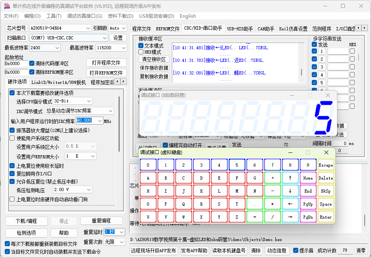Viewport: 371px width, 258px height.
Task: Minimize the virtual keyboard debug window
Action: pyautogui.click(x=290, y=152)
